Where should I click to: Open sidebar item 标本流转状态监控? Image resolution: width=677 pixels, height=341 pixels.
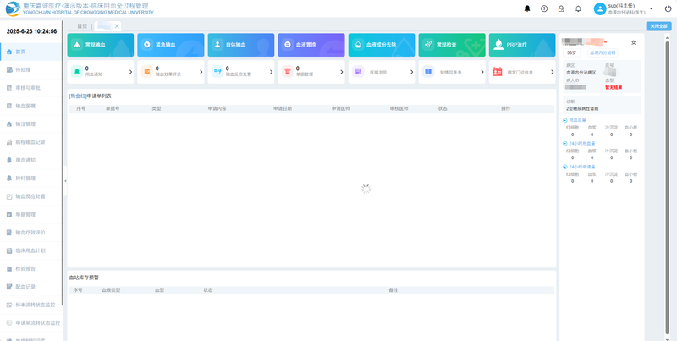[x=31, y=305]
